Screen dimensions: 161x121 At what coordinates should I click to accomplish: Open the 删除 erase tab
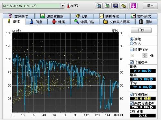tap(147, 22)
